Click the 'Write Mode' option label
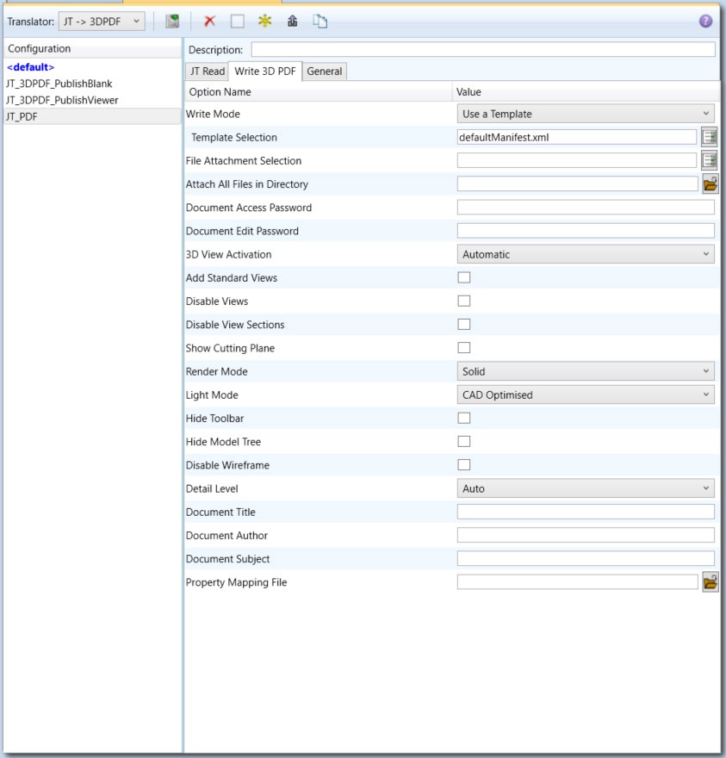The image size is (726, 758). click(213, 114)
